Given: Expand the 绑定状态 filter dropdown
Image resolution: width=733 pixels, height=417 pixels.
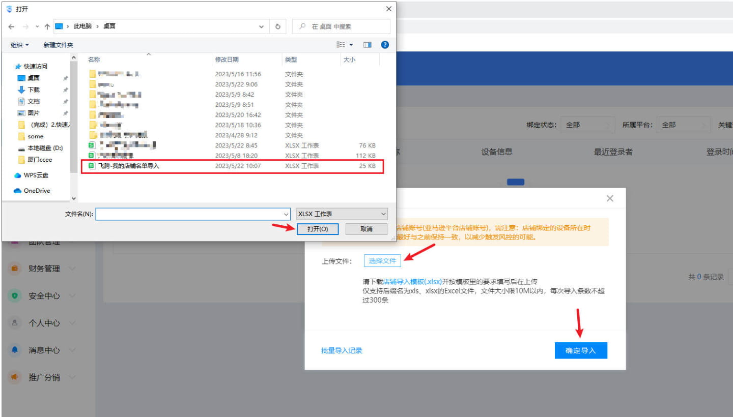Looking at the screenshot, I should click(x=588, y=125).
